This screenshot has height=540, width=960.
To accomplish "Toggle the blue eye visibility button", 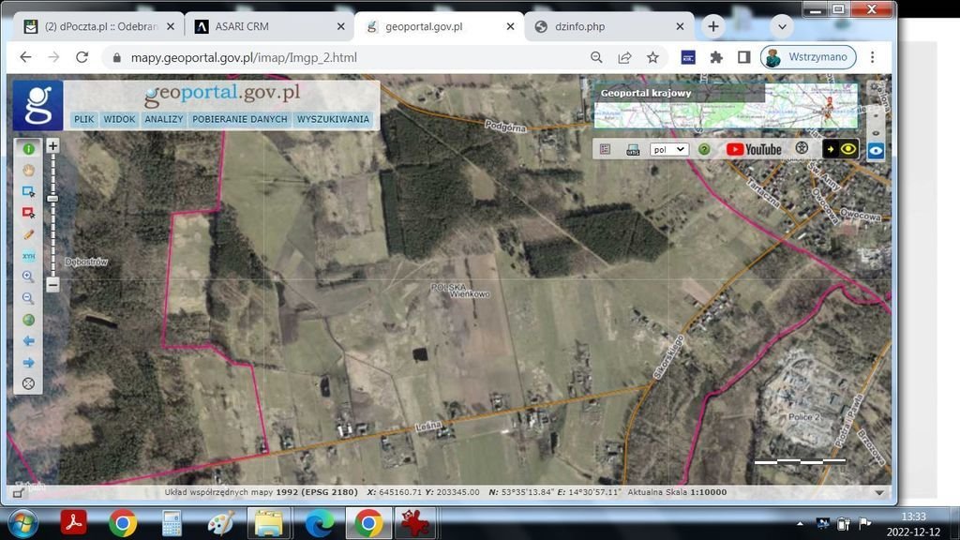I will coord(876,150).
